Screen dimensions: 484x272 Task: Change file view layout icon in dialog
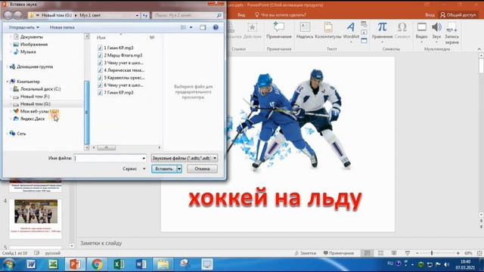point(183,27)
